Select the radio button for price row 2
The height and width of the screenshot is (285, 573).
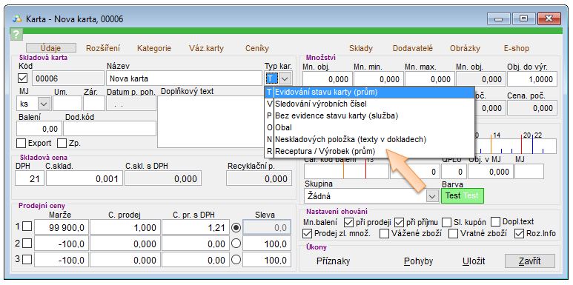click(x=236, y=244)
